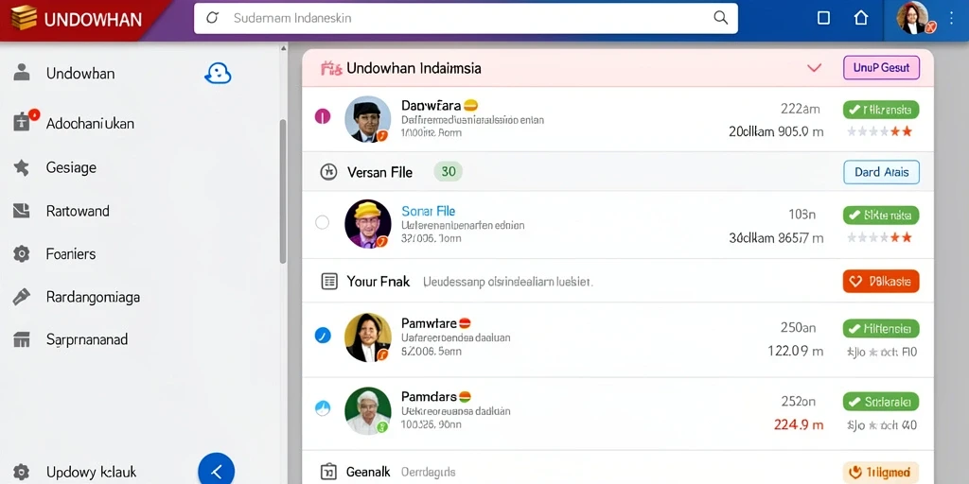Click the sidebar vertical scrollbar
This screenshot has width=969, height=484.
283,191
